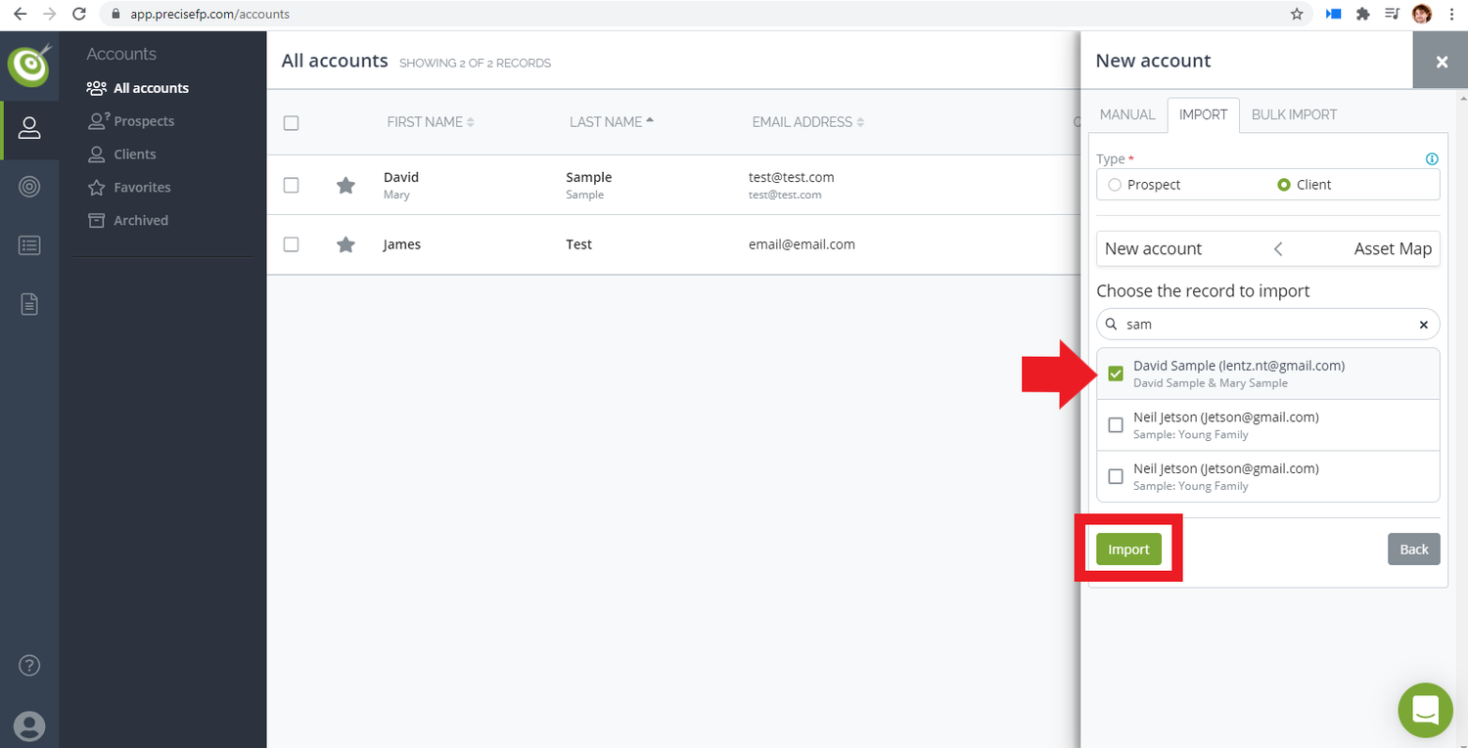Image resolution: width=1468 pixels, height=748 pixels.
Task: Check the checkbox for James Test row
Action: point(291,244)
